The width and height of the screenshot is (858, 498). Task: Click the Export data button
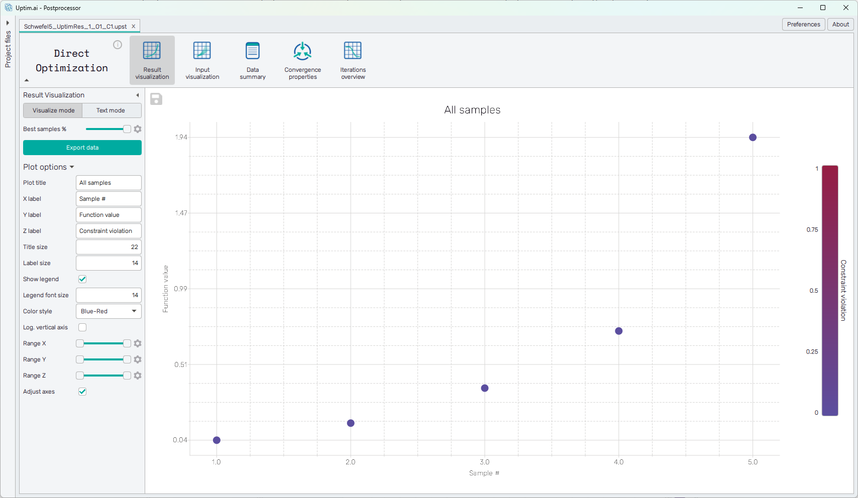click(x=82, y=148)
